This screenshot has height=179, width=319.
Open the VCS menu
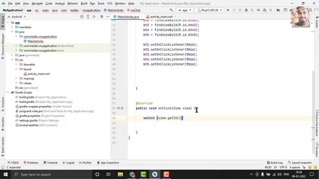pyautogui.click(x=110, y=3)
